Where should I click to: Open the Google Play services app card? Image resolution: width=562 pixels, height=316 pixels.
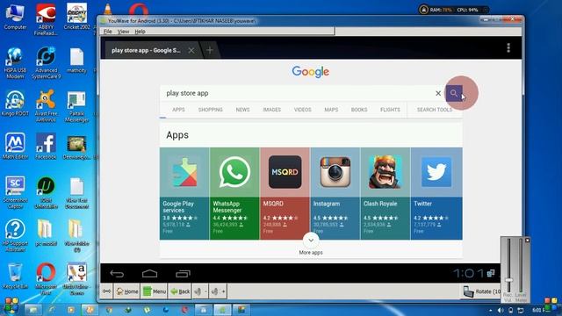(x=184, y=193)
